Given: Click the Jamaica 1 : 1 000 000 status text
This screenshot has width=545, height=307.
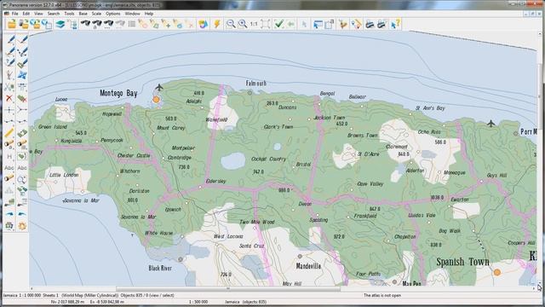Looking at the screenshot, I should pos(22,295).
